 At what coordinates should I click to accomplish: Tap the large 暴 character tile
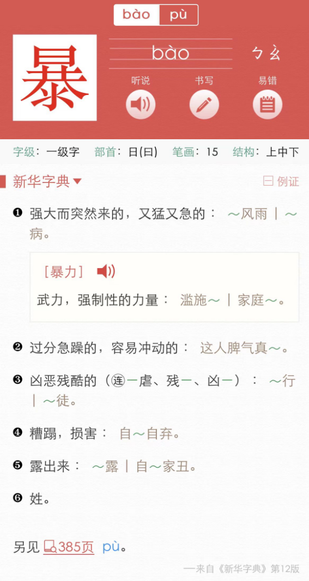coord(54,78)
